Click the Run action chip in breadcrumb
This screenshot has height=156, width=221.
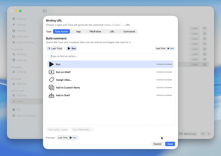pos(72,48)
